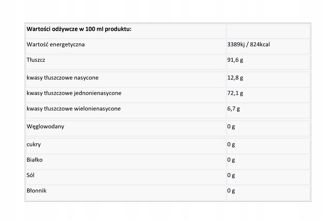Click the '0 g' value for Węglowodany
Viewport: 331px width, 220px height.
(231, 126)
